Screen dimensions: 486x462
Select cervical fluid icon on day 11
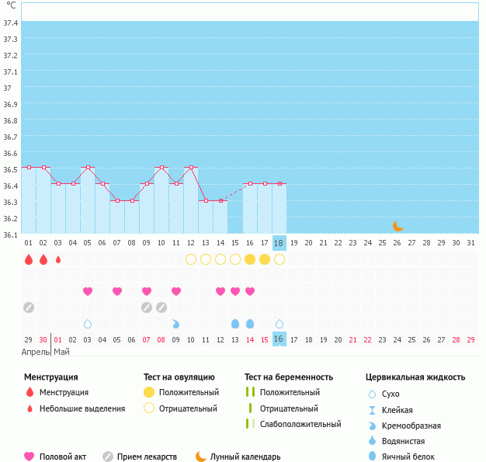(x=176, y=324)
